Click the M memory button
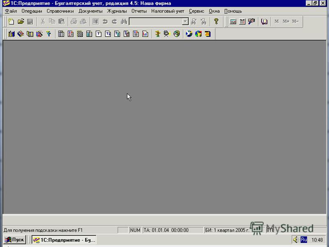Viewport: 329px width, 247px height. click(x=277, y=21)
